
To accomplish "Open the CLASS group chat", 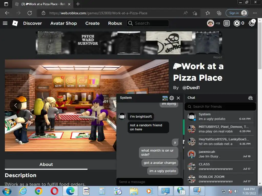I will point(220,166).
